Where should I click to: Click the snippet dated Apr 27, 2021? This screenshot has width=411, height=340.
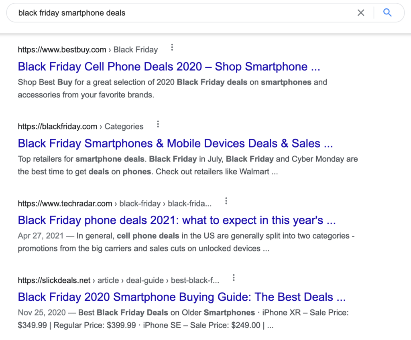[x=186, y=242]
